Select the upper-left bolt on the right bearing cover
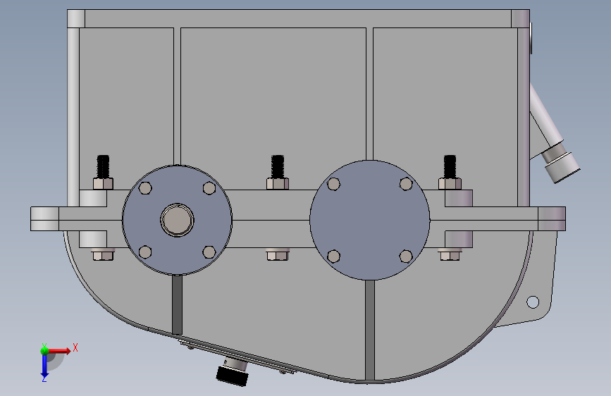Screen dimensions: 611x396 coord(333,184)
